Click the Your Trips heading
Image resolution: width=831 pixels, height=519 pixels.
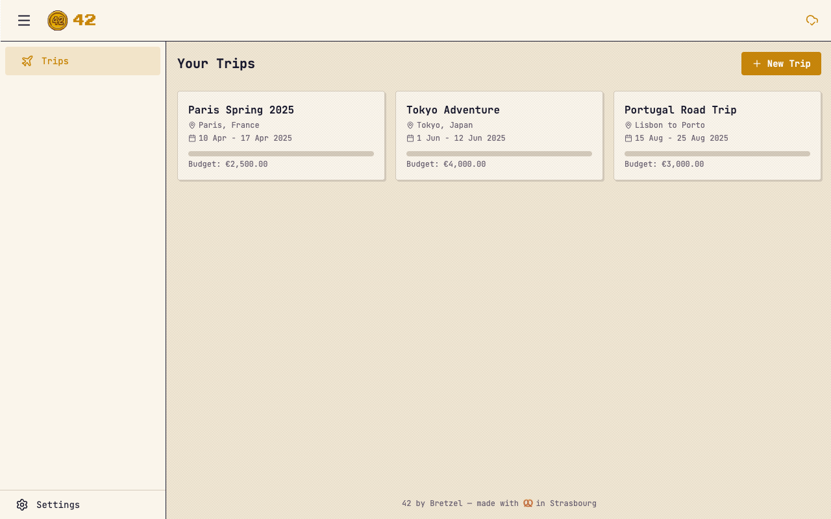tap(216, 63)
